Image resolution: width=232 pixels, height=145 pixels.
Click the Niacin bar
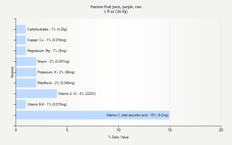[26, 61]
